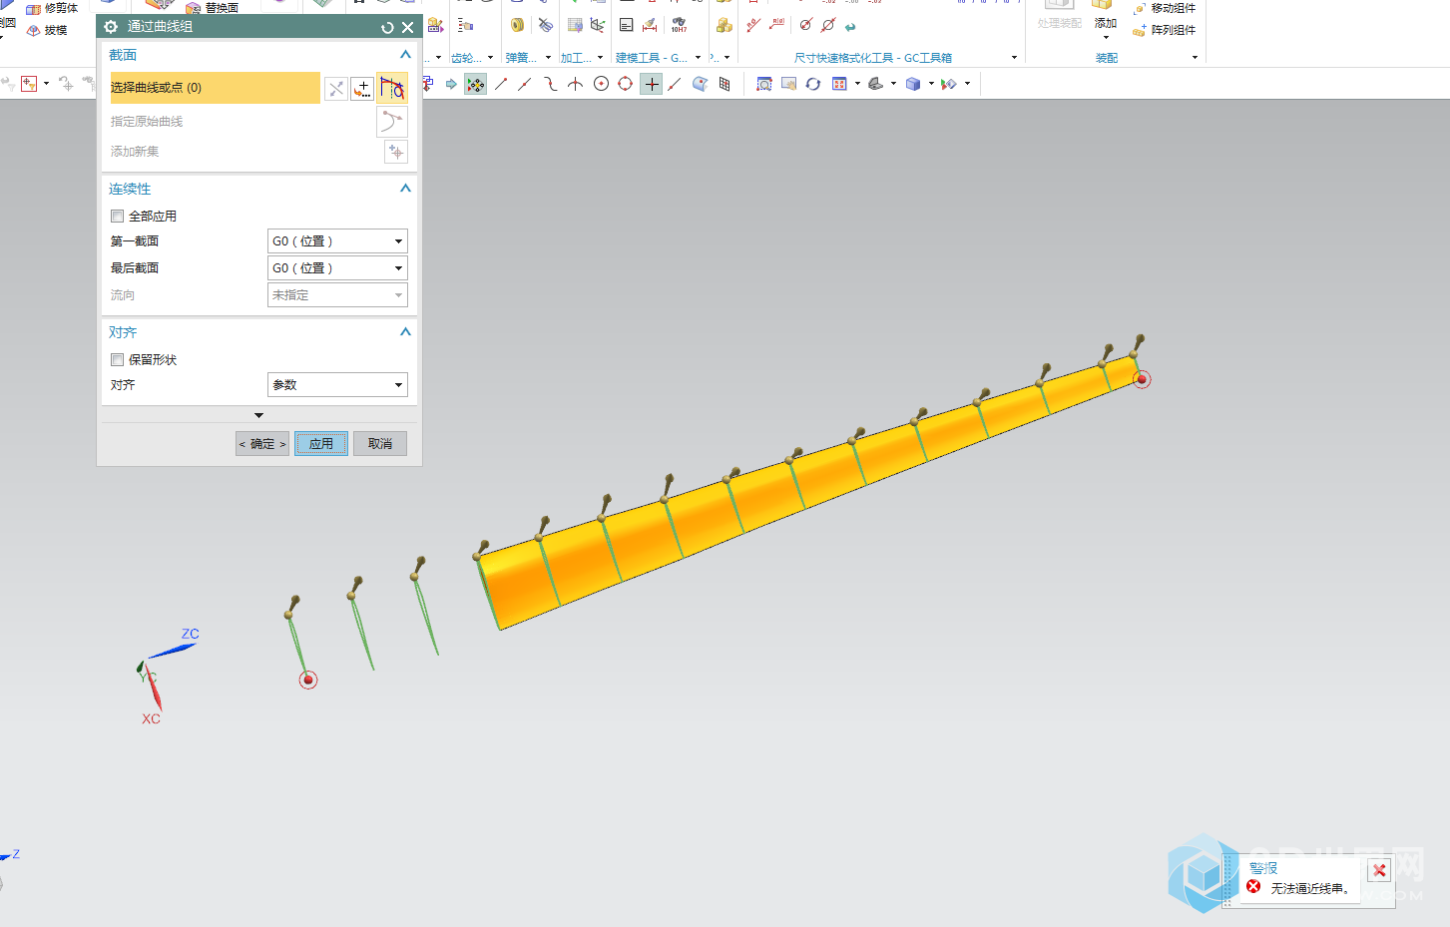Click the 指定原始曲线 icon

click(x=392, y=122)
